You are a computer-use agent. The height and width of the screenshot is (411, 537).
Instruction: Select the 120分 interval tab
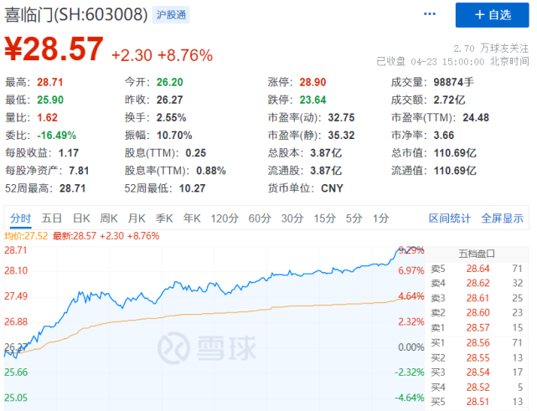click(x=225, y=218)
